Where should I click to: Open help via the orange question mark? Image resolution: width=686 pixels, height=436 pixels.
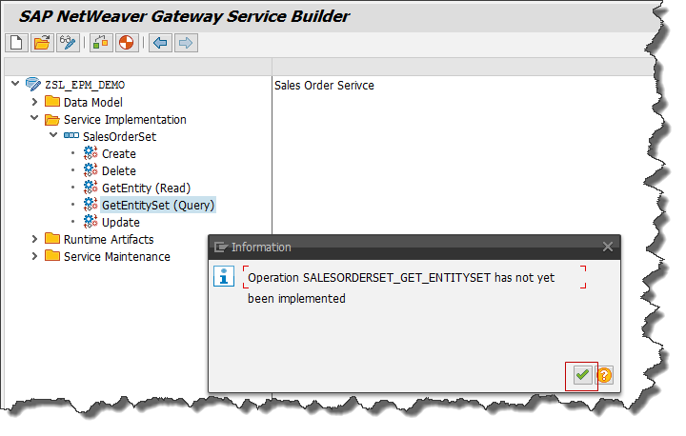tap(604, 375)
